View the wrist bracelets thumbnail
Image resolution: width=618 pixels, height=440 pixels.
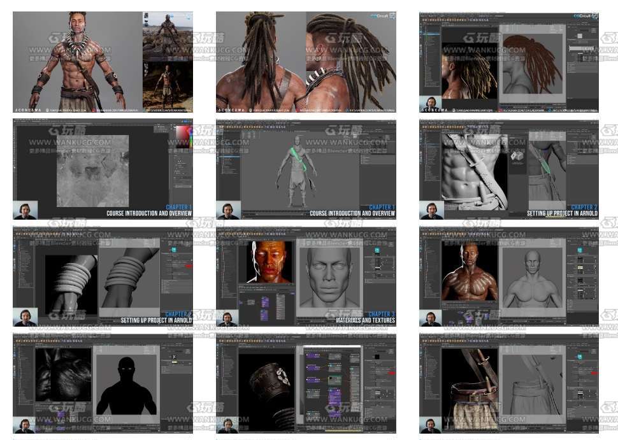coord(103,276)
